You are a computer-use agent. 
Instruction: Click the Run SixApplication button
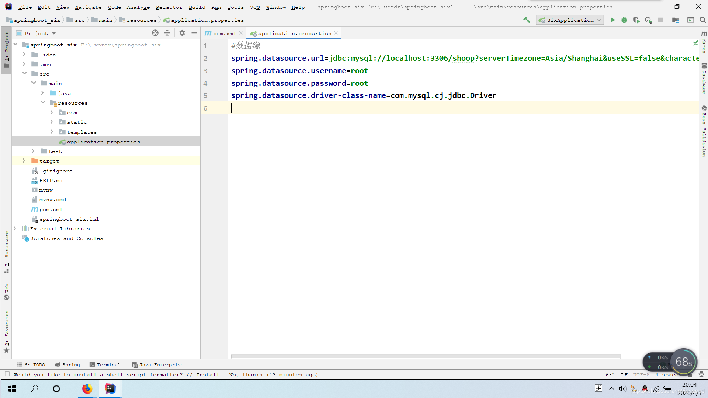point(612,20)
